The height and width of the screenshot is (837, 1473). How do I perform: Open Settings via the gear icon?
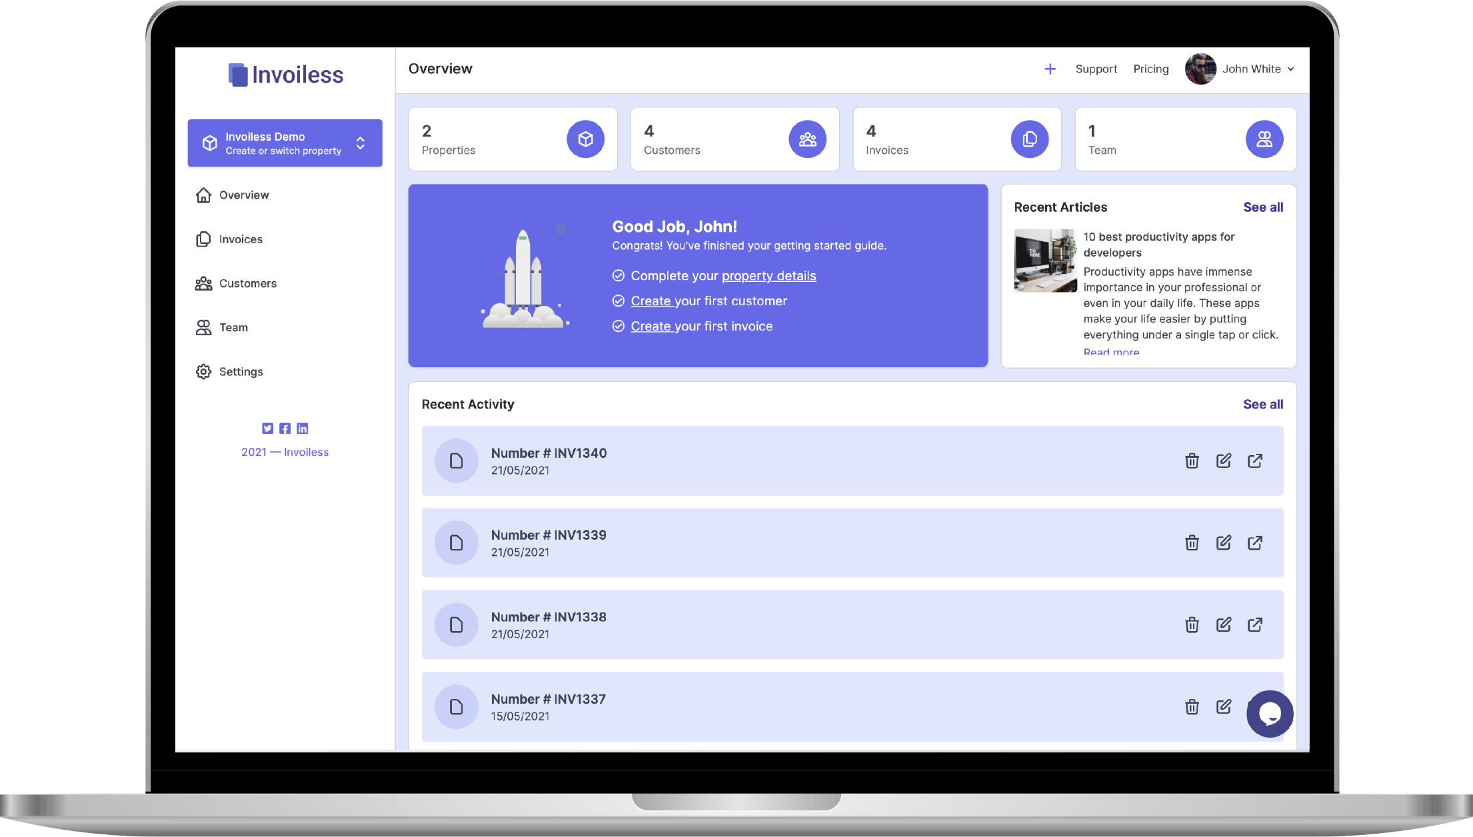(203, 371)
